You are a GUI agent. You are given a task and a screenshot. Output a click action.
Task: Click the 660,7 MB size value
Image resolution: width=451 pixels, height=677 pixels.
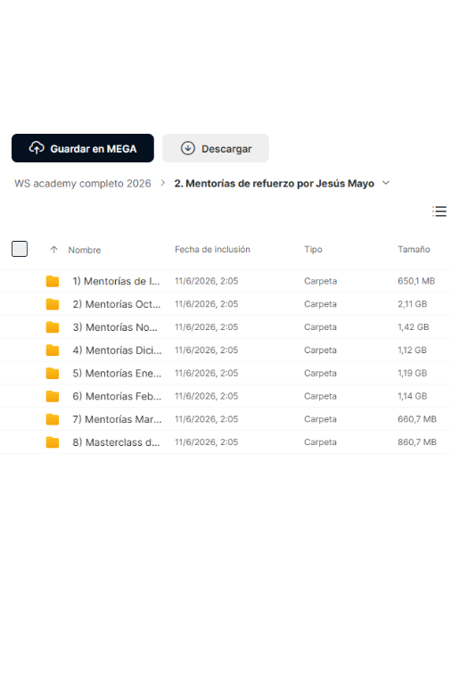tap(417, 419)
